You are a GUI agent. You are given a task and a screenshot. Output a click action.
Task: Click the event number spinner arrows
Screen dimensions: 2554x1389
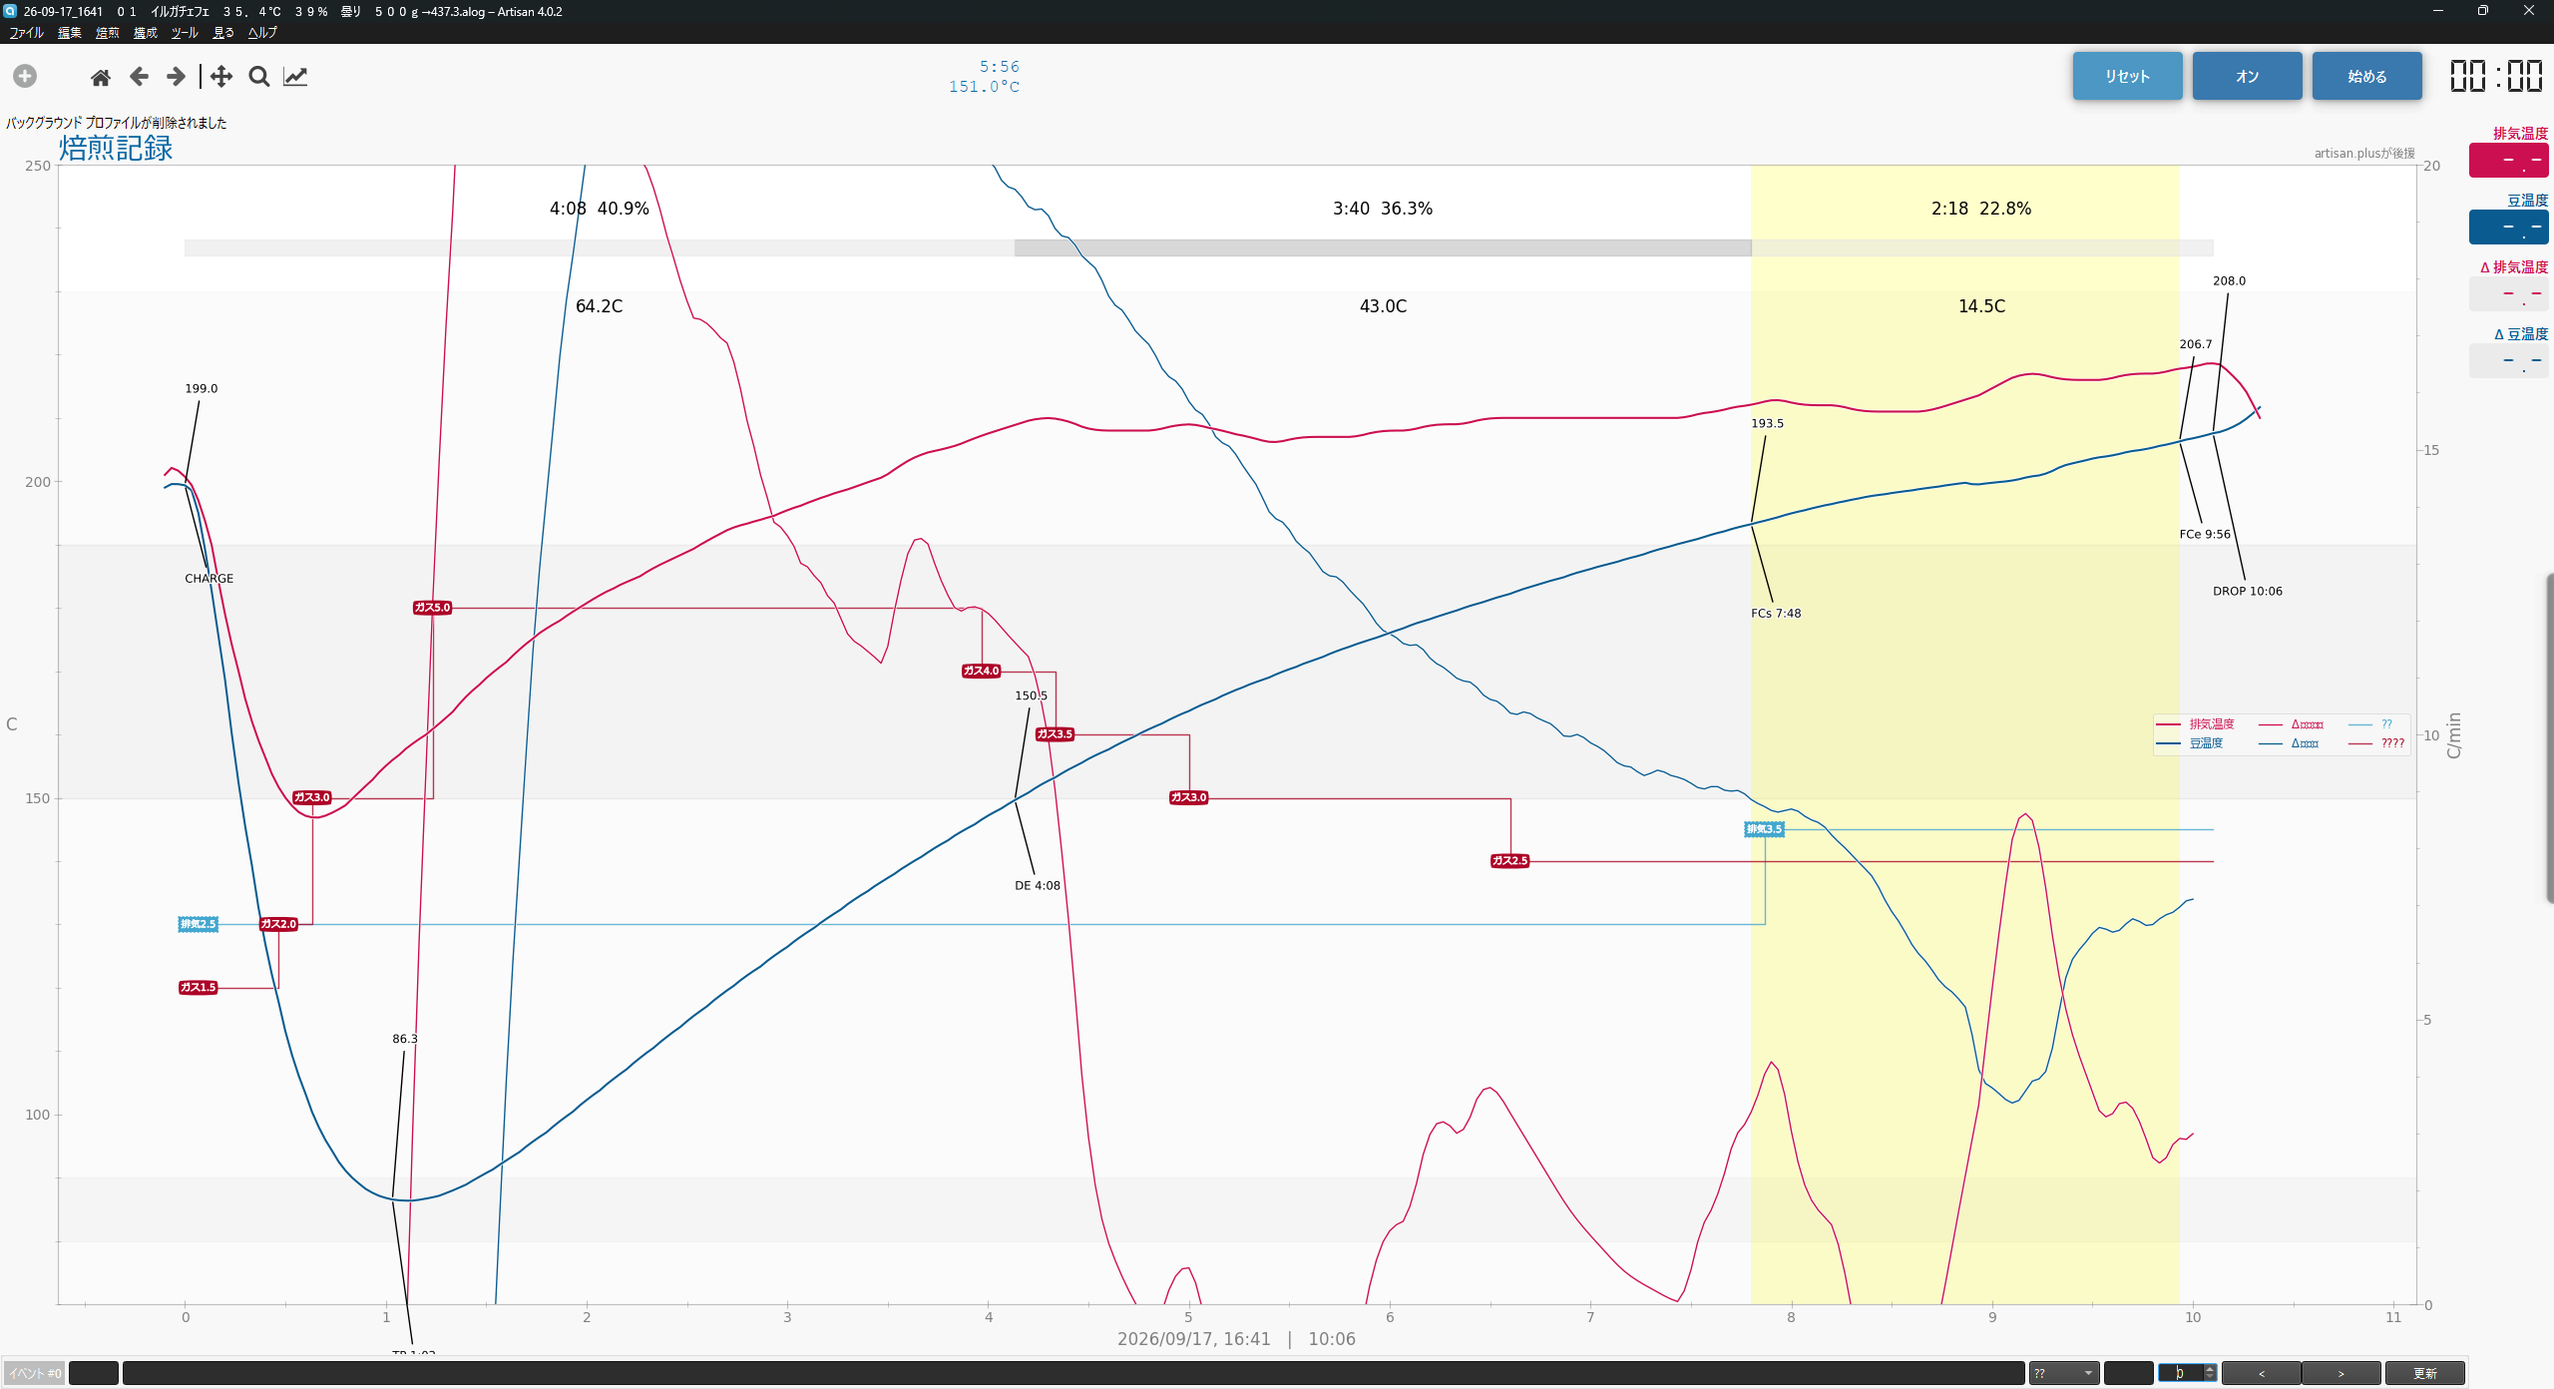click(2210, 1374)
